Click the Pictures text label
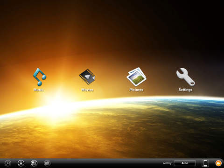The width and height of the screenshot is (224, 168). coord(136,90)
